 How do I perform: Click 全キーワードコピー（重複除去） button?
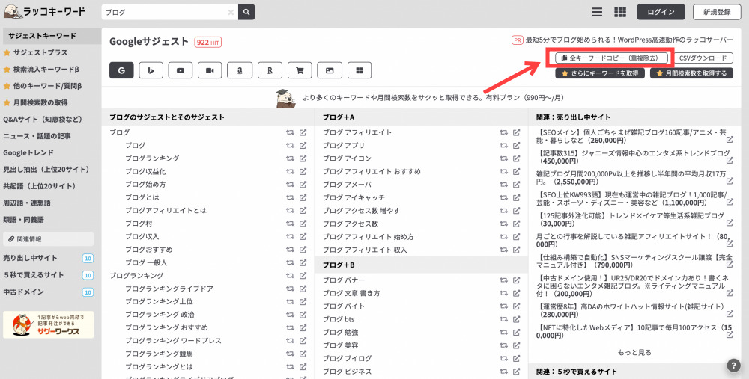click(611, 58)
